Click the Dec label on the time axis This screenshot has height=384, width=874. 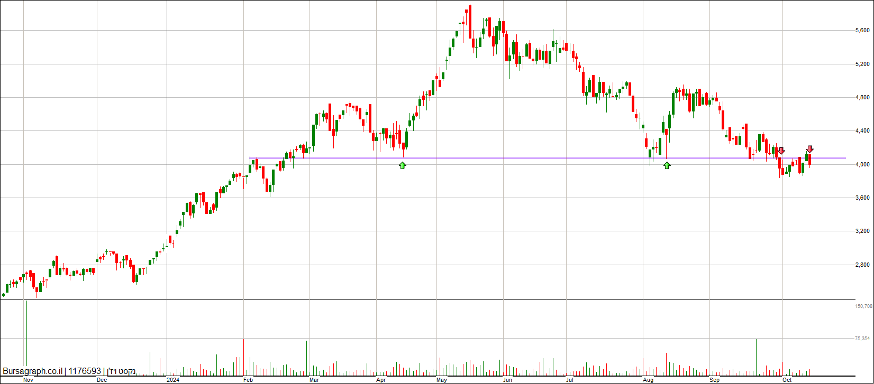click(x=102, y=380)
